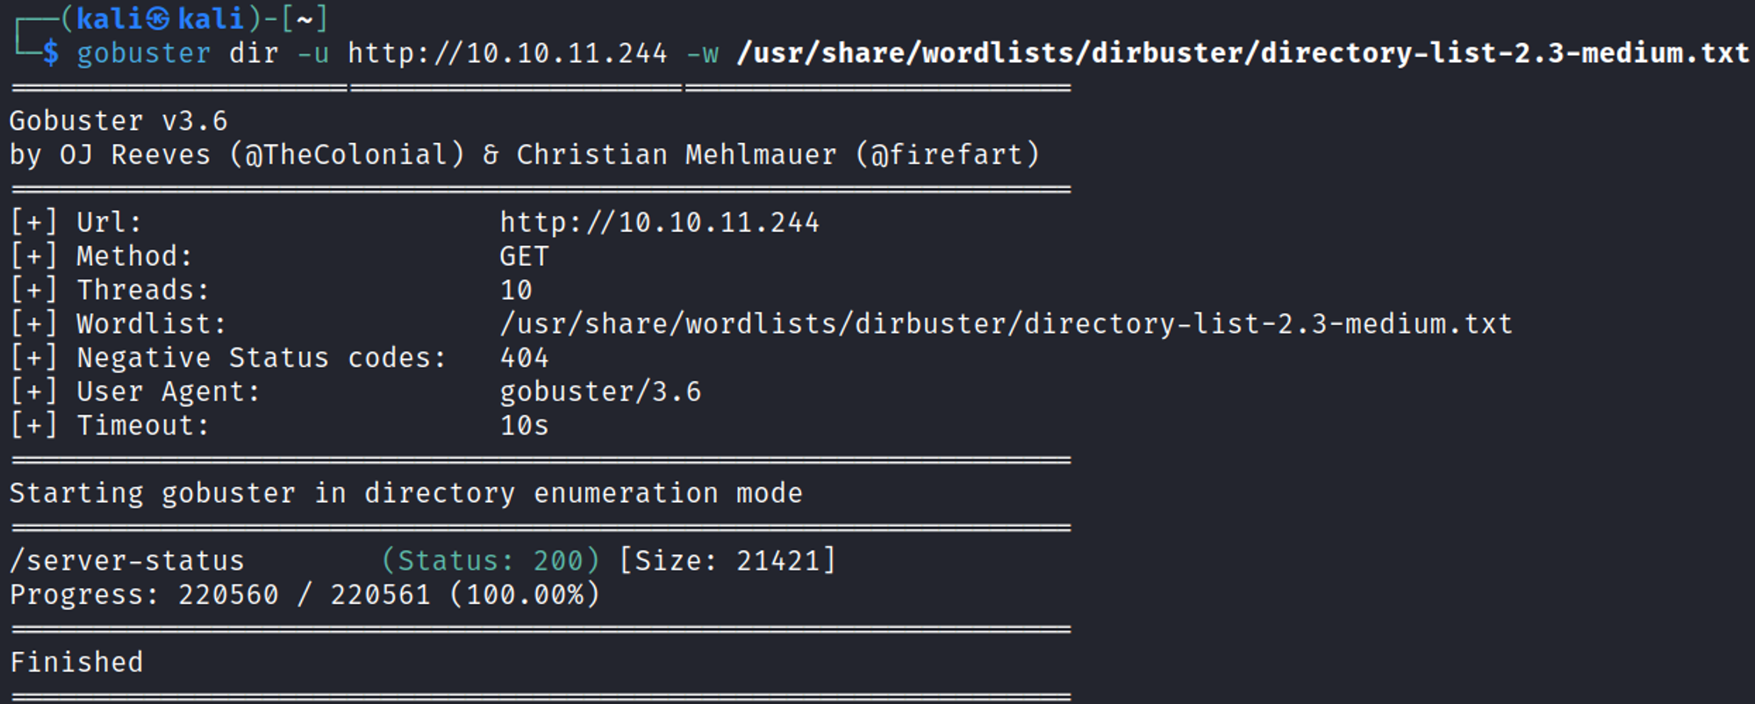Click the -u flag in the command

point(312,54)
